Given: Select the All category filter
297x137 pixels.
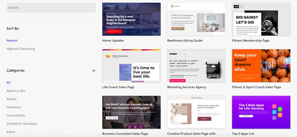Looking at the screenshot, I should coord(8,83).
